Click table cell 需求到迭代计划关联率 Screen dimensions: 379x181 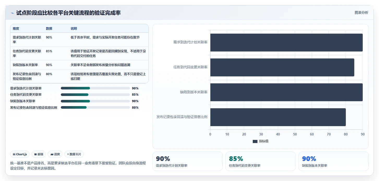(27, 40)
